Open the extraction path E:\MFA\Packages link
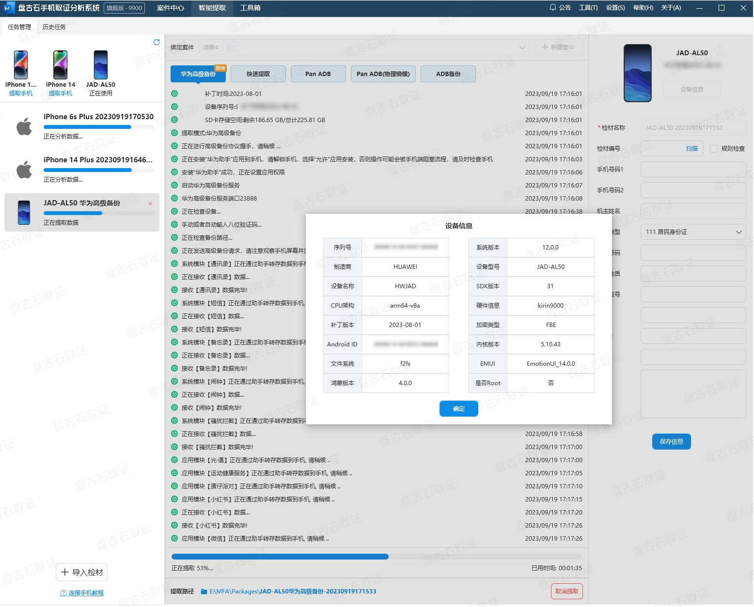Viewport: 754px width, 607px height. [x=293, y=591]
